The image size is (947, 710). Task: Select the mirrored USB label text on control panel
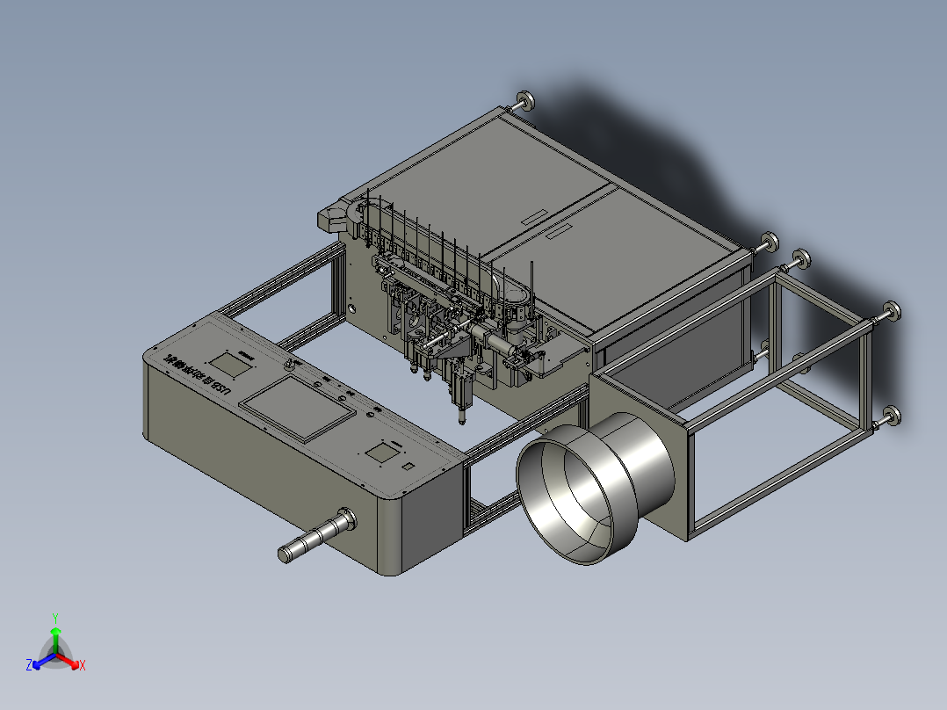point(198,376)
